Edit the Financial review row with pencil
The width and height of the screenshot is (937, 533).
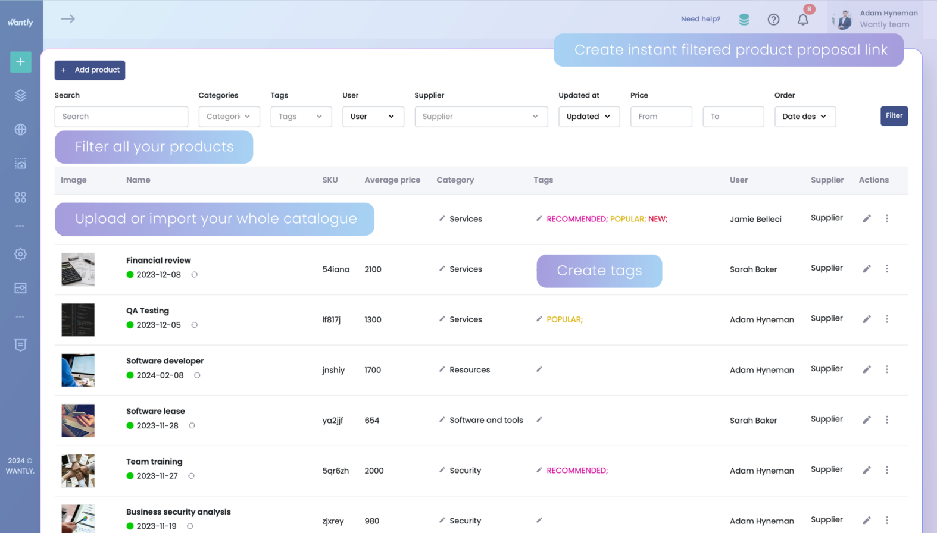867,269
